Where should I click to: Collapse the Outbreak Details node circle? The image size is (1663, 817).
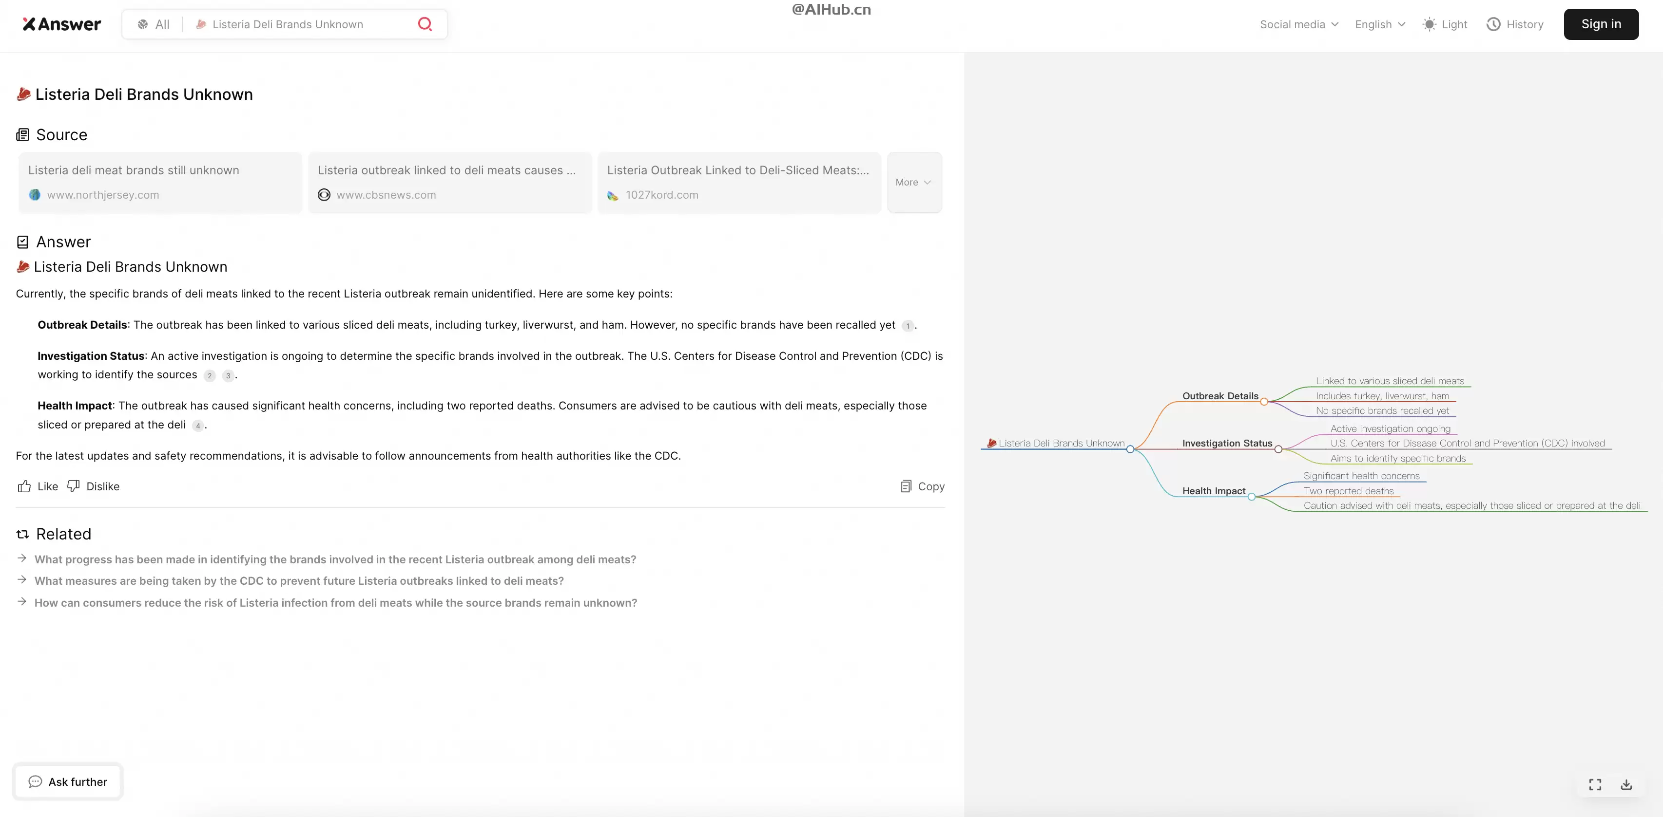1264,402
